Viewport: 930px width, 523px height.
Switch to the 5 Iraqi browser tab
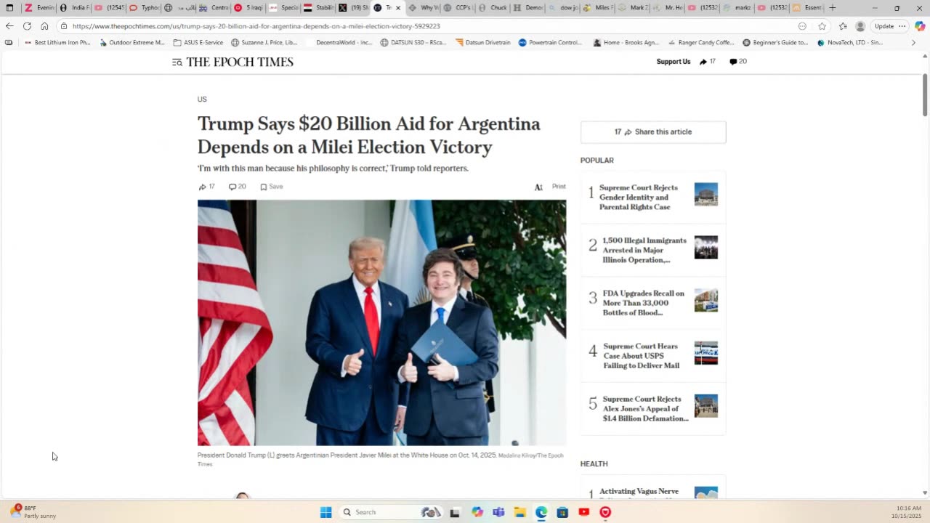pyautogui.click(x=248, y=8)
